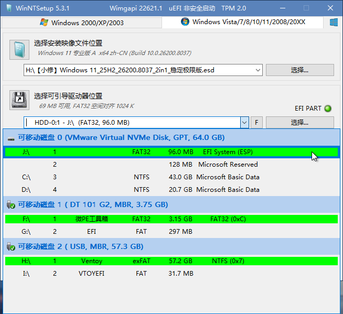
Task: Close the WinNTSetup window
Action: click(330, 8)
